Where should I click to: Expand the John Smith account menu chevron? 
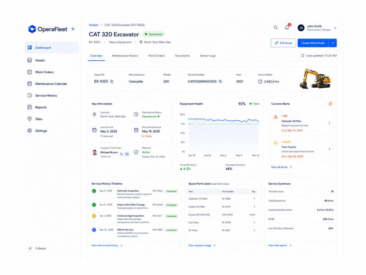335,28
